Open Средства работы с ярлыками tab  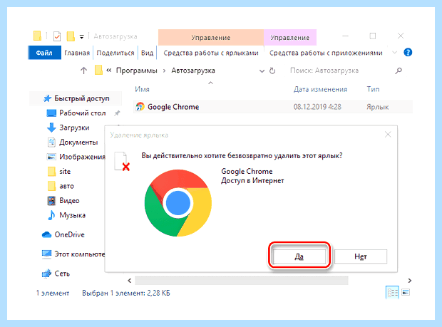point(211,53)
